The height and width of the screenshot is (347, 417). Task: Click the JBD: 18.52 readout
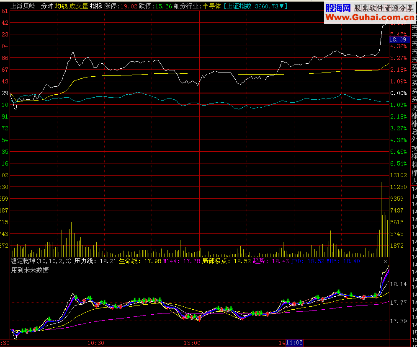[308, 262]
